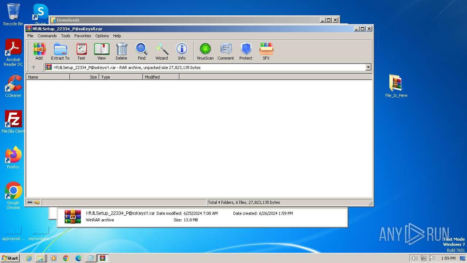Select the Recycle Bin desktop icon

[13, 15]
